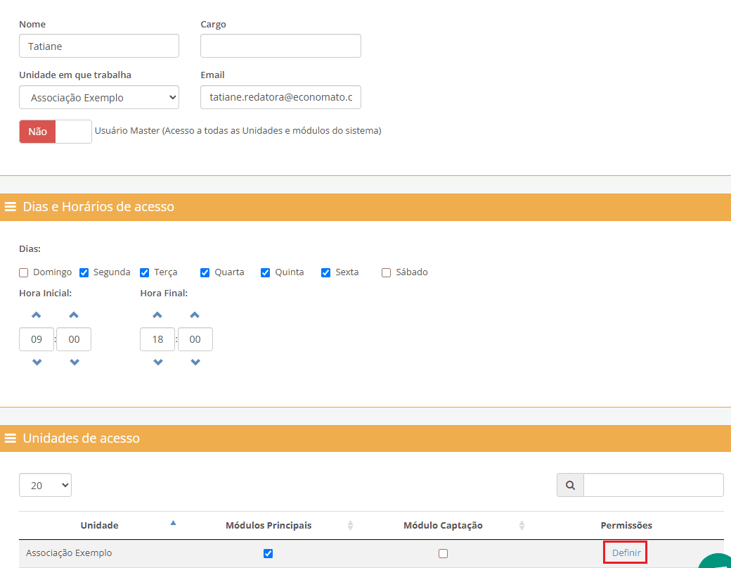The image size is (731, 568).
Task: Uncheck the Segunda checkbox
Action: tap(84, 272)
